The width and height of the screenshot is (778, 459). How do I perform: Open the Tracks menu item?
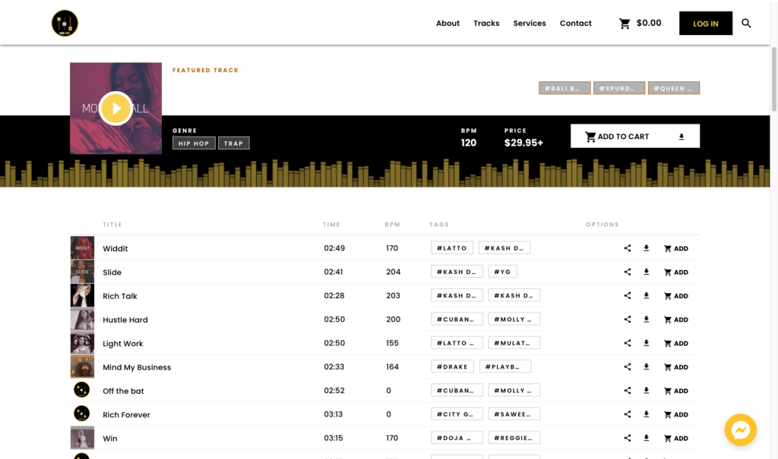coord(486,24)
